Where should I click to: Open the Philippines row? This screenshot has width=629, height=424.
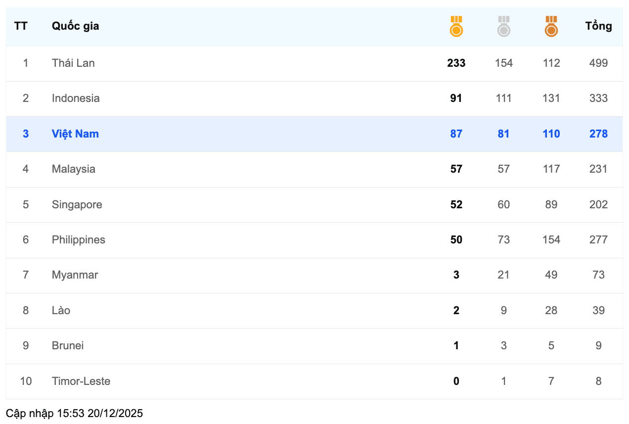click(314, 240)
